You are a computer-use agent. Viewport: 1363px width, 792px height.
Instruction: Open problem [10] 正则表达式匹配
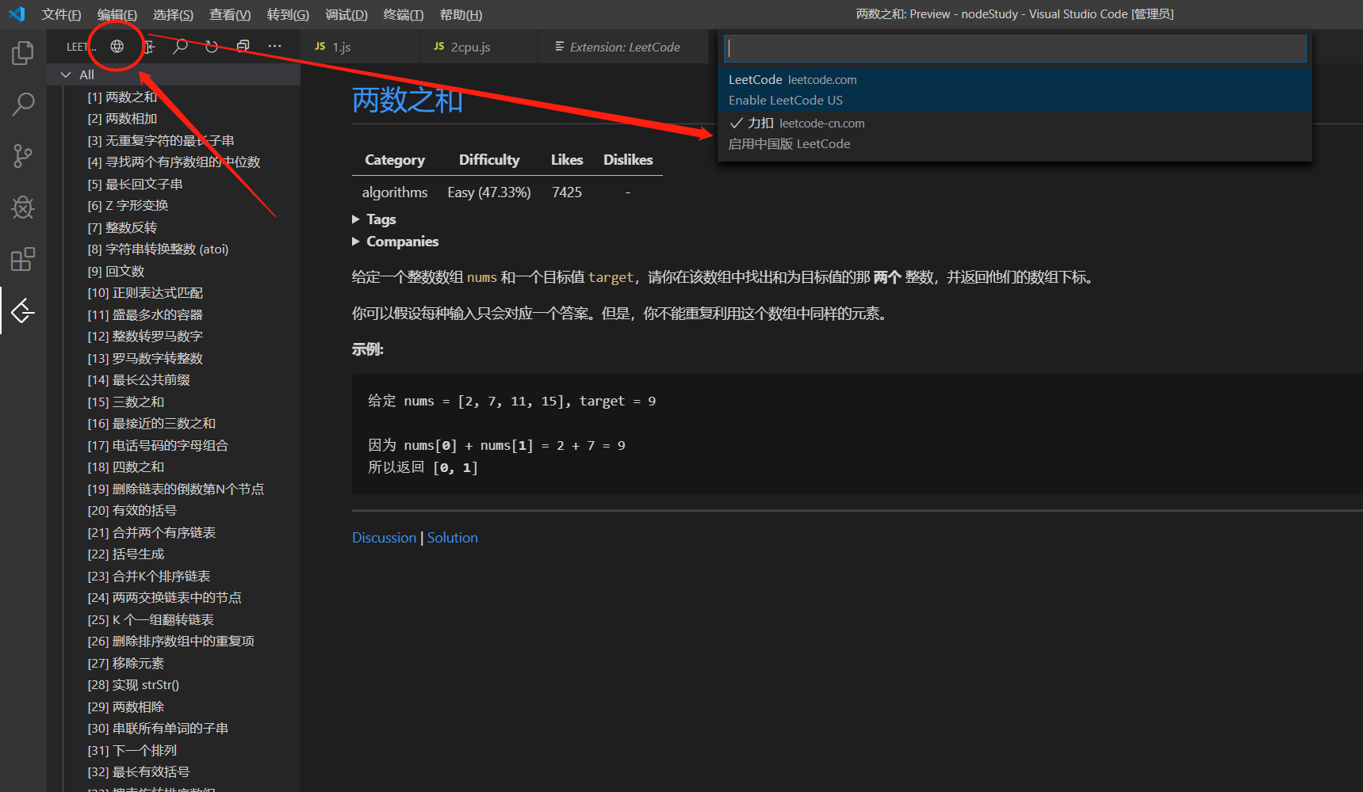point(145,293)
